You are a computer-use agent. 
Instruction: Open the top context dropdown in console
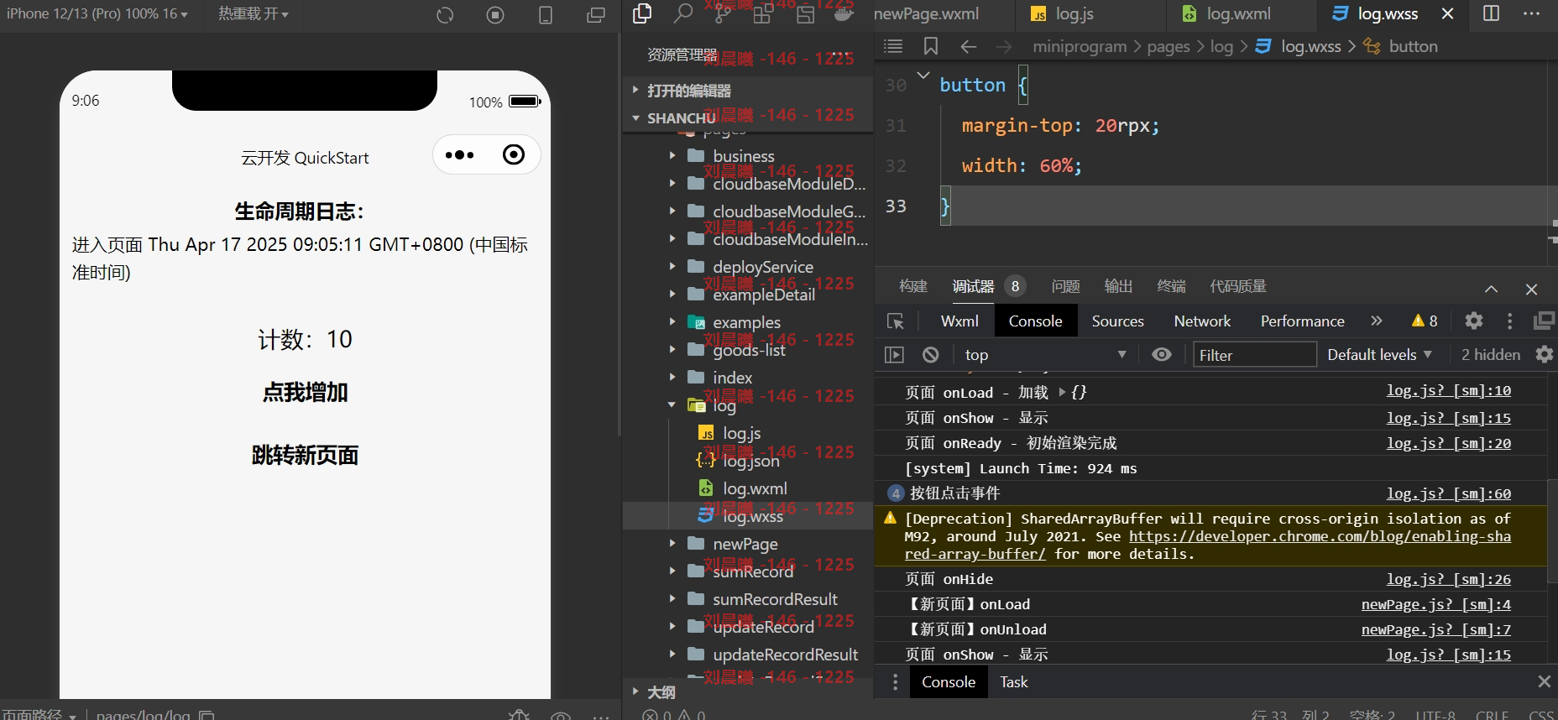pyautogui.click(x=1044, y=355)
